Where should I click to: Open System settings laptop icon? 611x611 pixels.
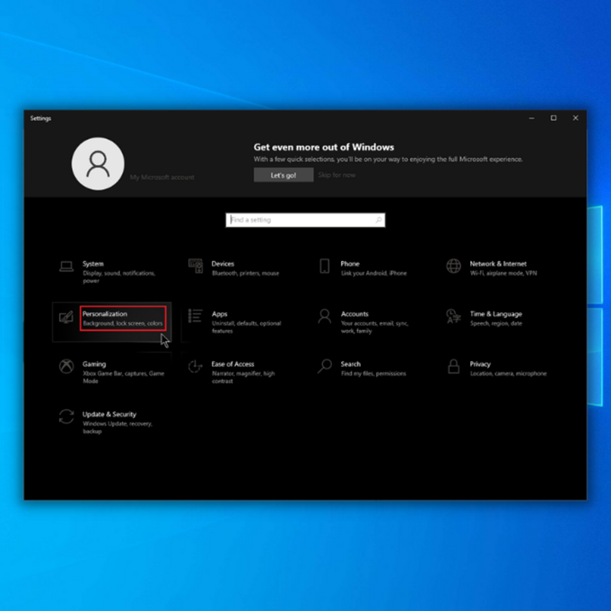point(66,267)
